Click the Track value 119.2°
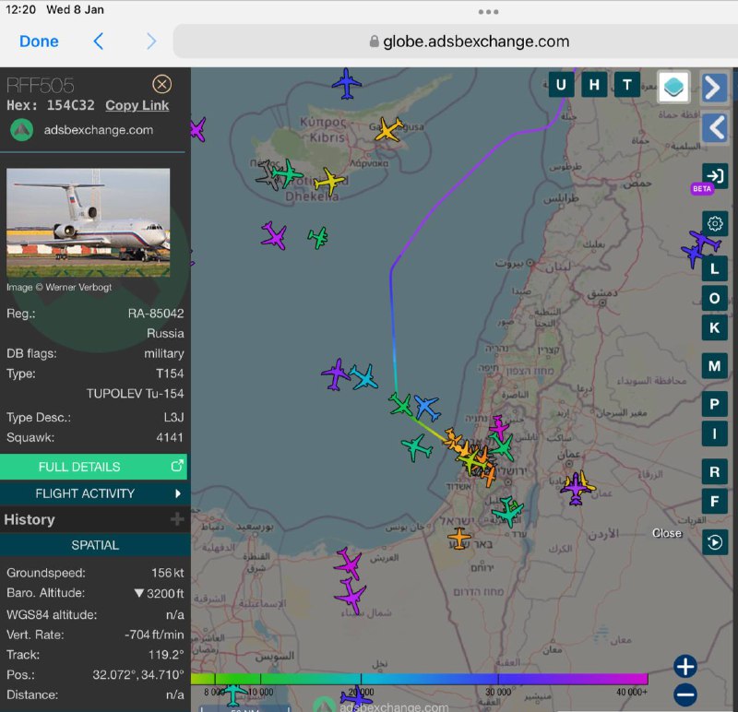This screenshot has width=738, height=712. pos(166,655)
